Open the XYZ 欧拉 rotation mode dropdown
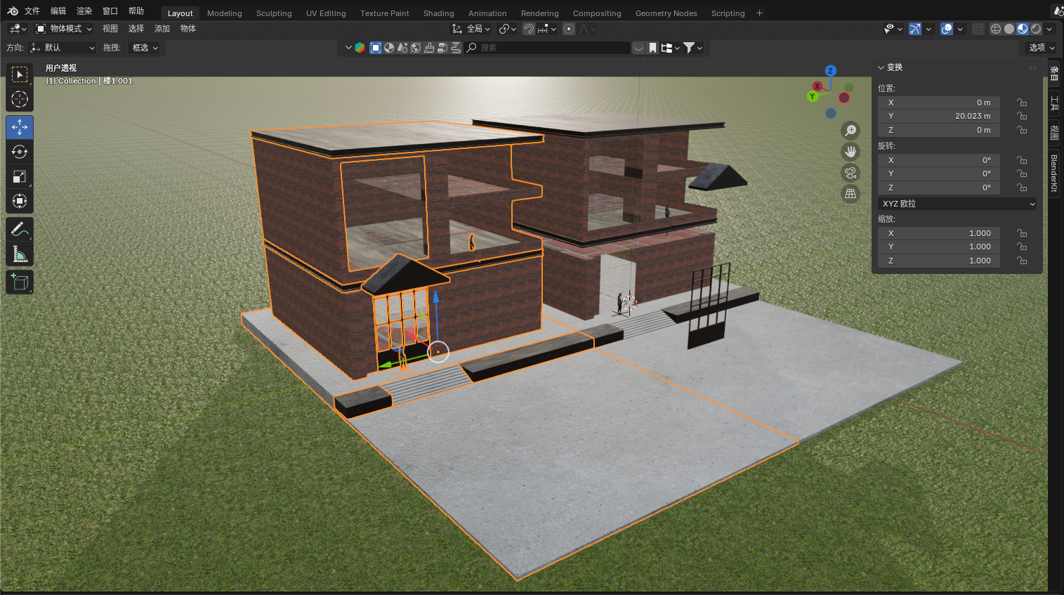The image size is (1064, 595). pos(958,204)
